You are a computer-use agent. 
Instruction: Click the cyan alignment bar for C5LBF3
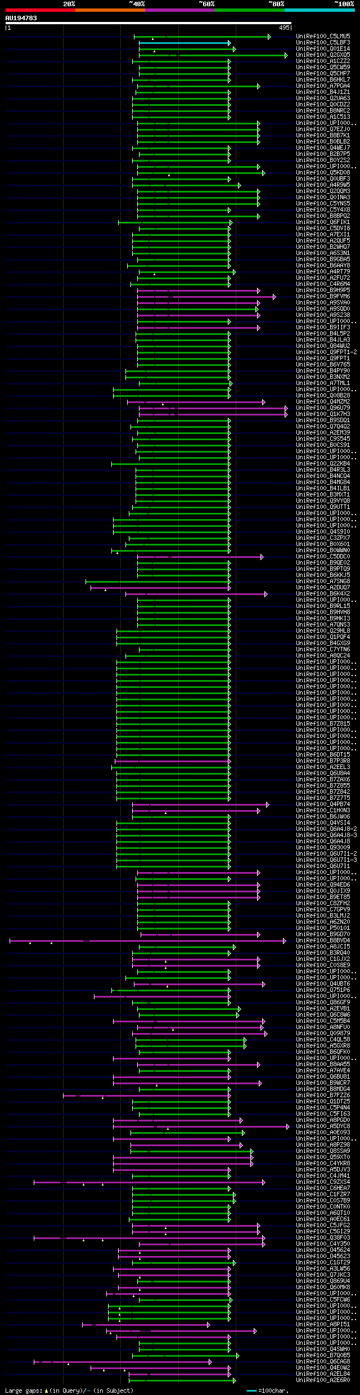click(184, 43)
